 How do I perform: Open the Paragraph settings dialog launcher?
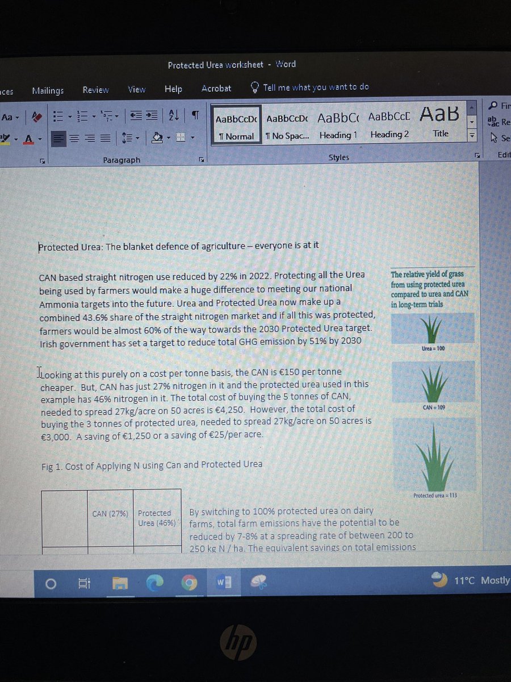(202, 161)
